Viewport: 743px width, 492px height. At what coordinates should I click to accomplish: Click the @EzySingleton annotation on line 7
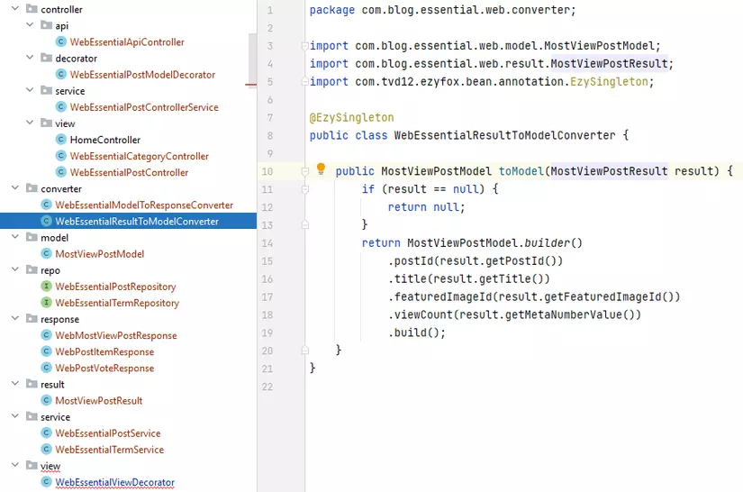pyautogui.click(x=351, y=117)
